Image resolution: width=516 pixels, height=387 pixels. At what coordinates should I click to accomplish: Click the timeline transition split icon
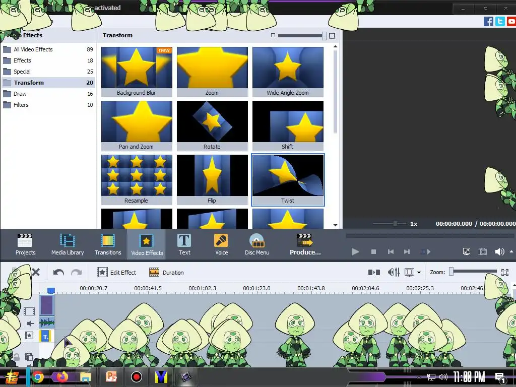click(374, 273)
